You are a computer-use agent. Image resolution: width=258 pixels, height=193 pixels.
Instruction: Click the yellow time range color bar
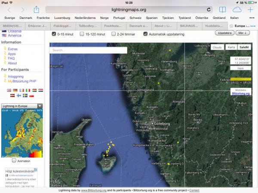tap(241, 79)
